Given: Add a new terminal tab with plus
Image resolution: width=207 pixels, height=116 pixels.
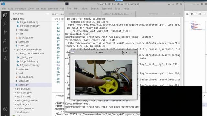Looking at the screenshot, I should point(174,14).
